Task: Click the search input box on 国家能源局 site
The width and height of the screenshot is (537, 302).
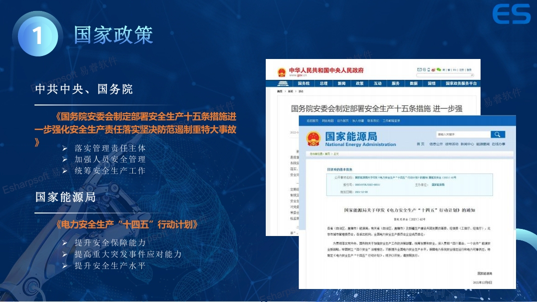Action: pos(463,135)
